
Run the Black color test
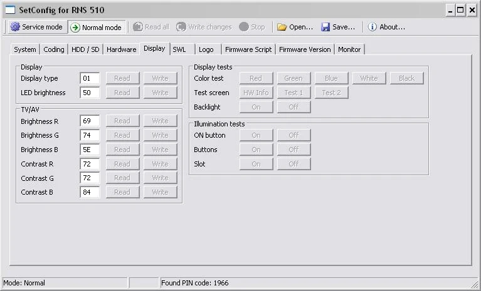coord(407,78)
